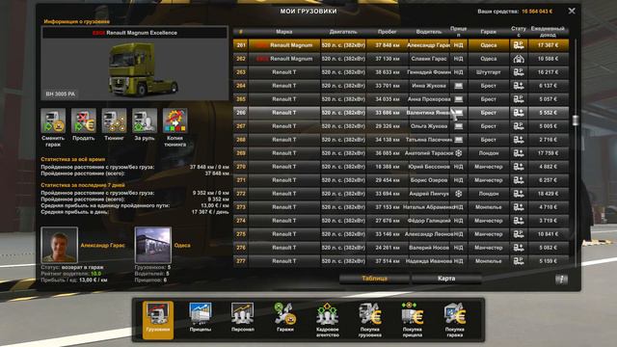Sort by the Пробег column header
The height and width of the screenshot is (347, 617).
point(388,32)
